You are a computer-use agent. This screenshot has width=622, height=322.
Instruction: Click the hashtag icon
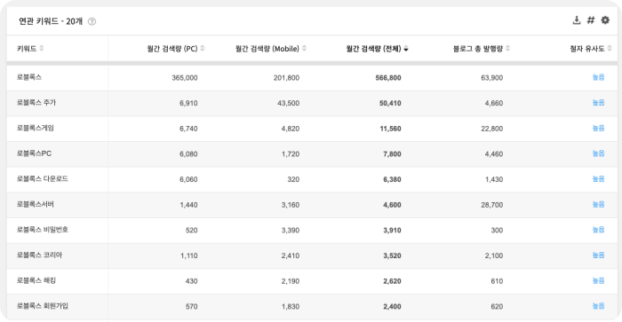tap(591, 20)
